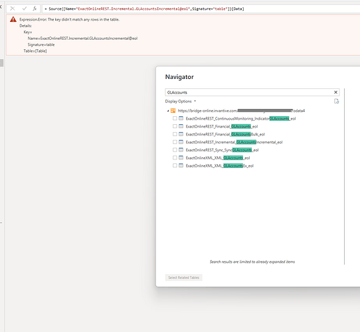Select the bridge-online.invantive.com database icon
Image resolution: width=360 pixels, height=332 pixels.
pos(173,111)
